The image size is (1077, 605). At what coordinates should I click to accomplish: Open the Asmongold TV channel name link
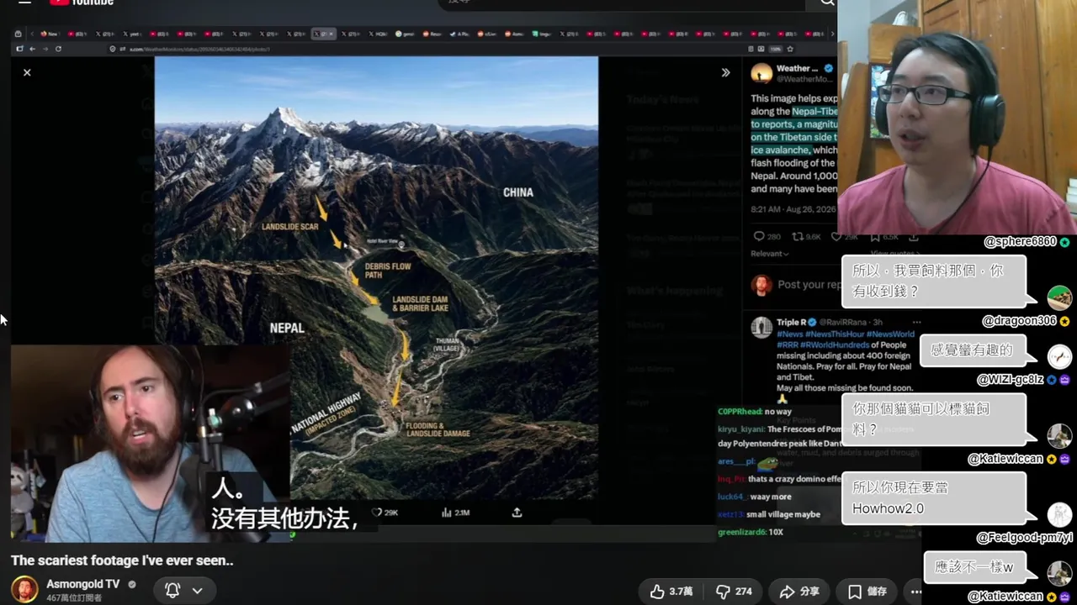pos(83,584)
